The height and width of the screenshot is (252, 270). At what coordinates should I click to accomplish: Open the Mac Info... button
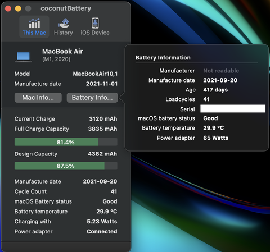(x=38, y=98)
